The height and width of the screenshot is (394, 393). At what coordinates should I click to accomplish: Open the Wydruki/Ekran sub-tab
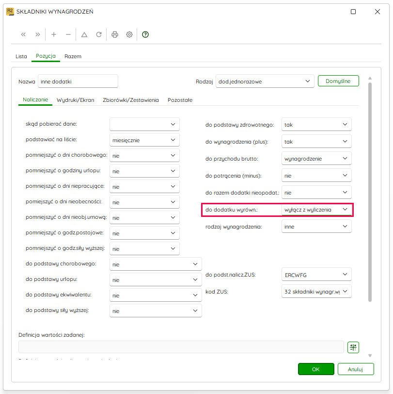coord(75,100)
